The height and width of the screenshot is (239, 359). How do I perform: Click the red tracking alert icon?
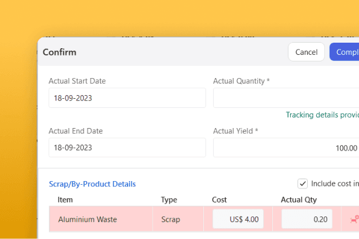355,219
